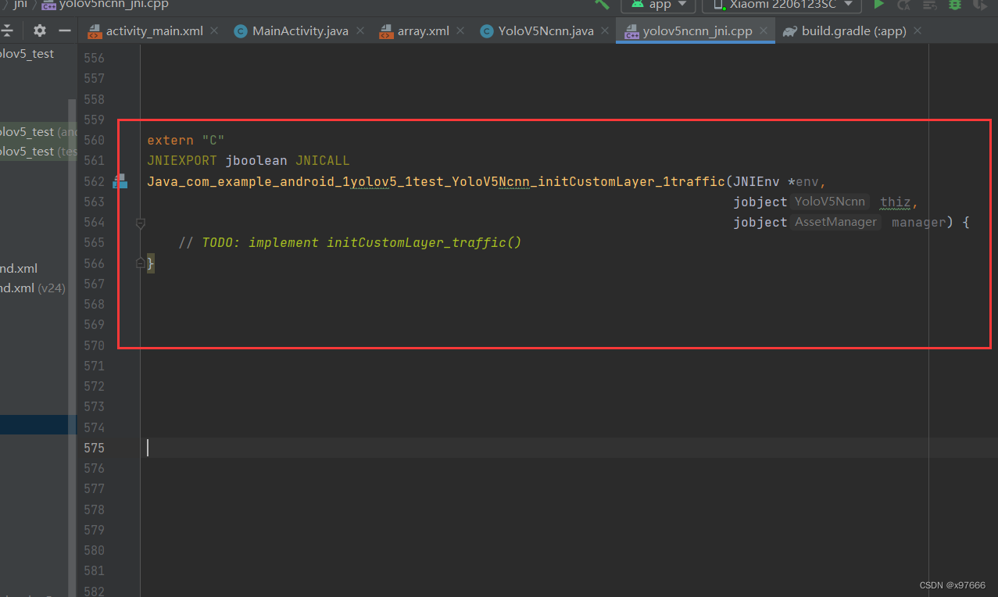
Task: Click the related Java declaration gutter icon at line 562
Action: point(120,181)
